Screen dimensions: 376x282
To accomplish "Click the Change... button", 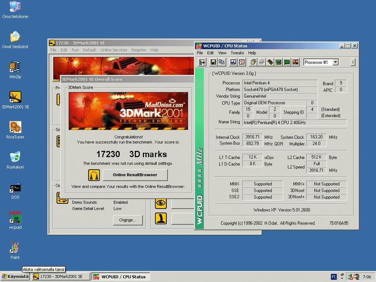I will 127,220.
